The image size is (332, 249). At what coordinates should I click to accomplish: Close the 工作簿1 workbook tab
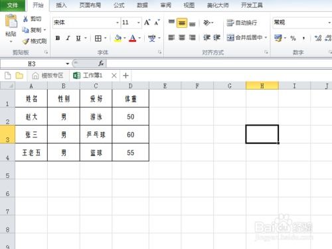pyautogui.click(x=114, y=76)
